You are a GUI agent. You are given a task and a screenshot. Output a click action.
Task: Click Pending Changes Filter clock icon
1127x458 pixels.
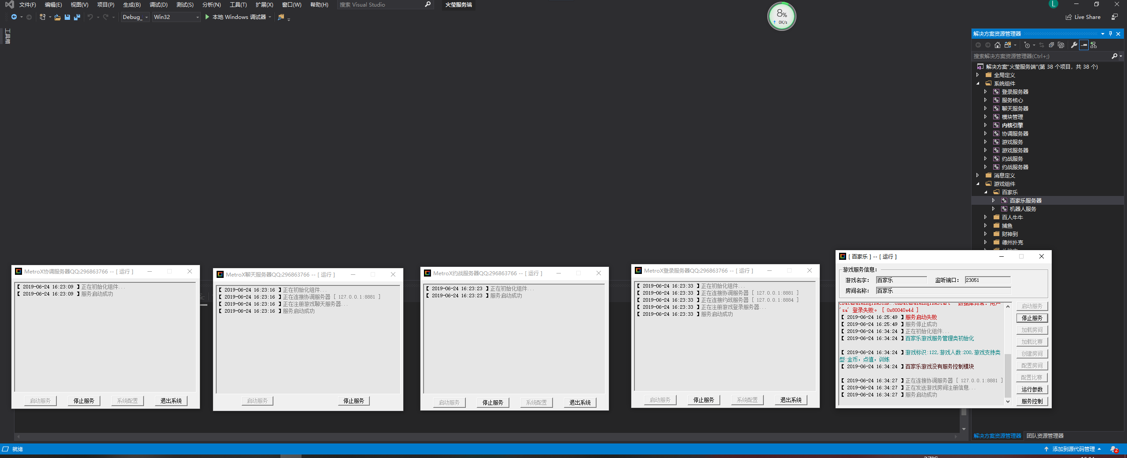tap(1027, 45)
